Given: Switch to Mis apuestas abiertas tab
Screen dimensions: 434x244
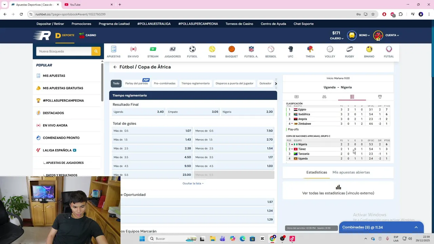Looking at the screenshot, I should click(x=351, y=172).
